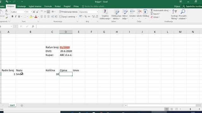This screenshot has width=202, height=113.
Task: Toggle align text left
Action: pos(42,17)
